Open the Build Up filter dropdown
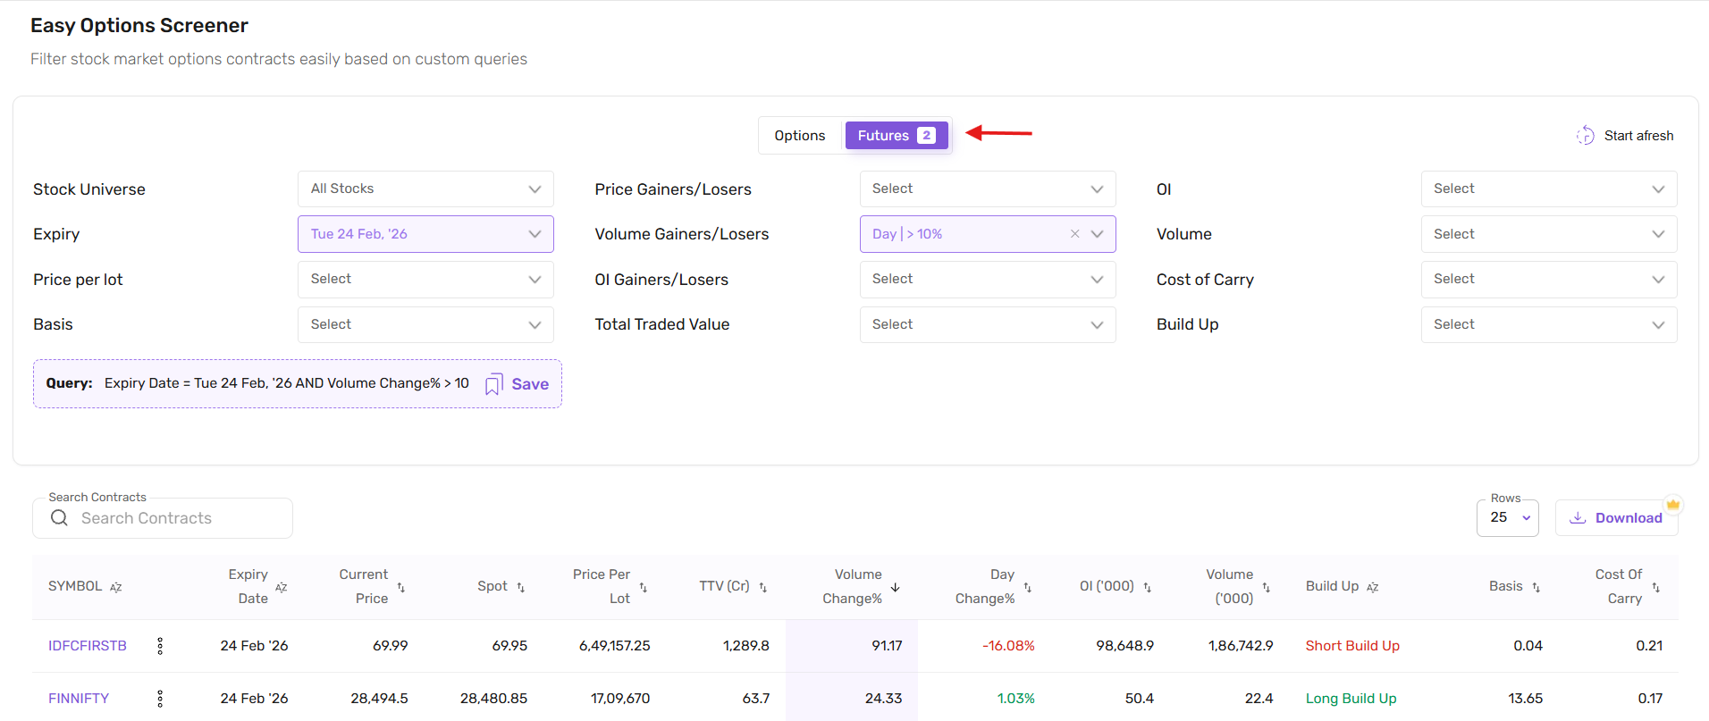Image resolution: width=1709 pixels, height=721 pixels. coord(1548,324)
